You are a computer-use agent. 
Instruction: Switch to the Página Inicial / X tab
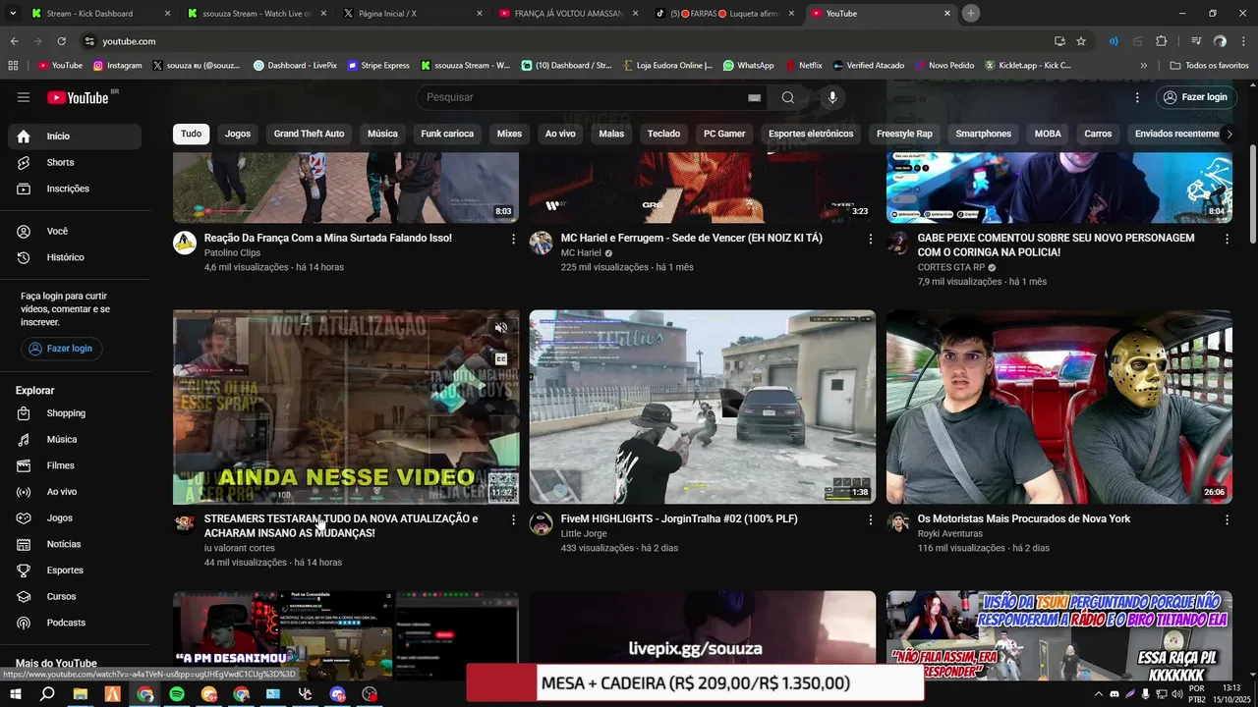pos(413,14)
